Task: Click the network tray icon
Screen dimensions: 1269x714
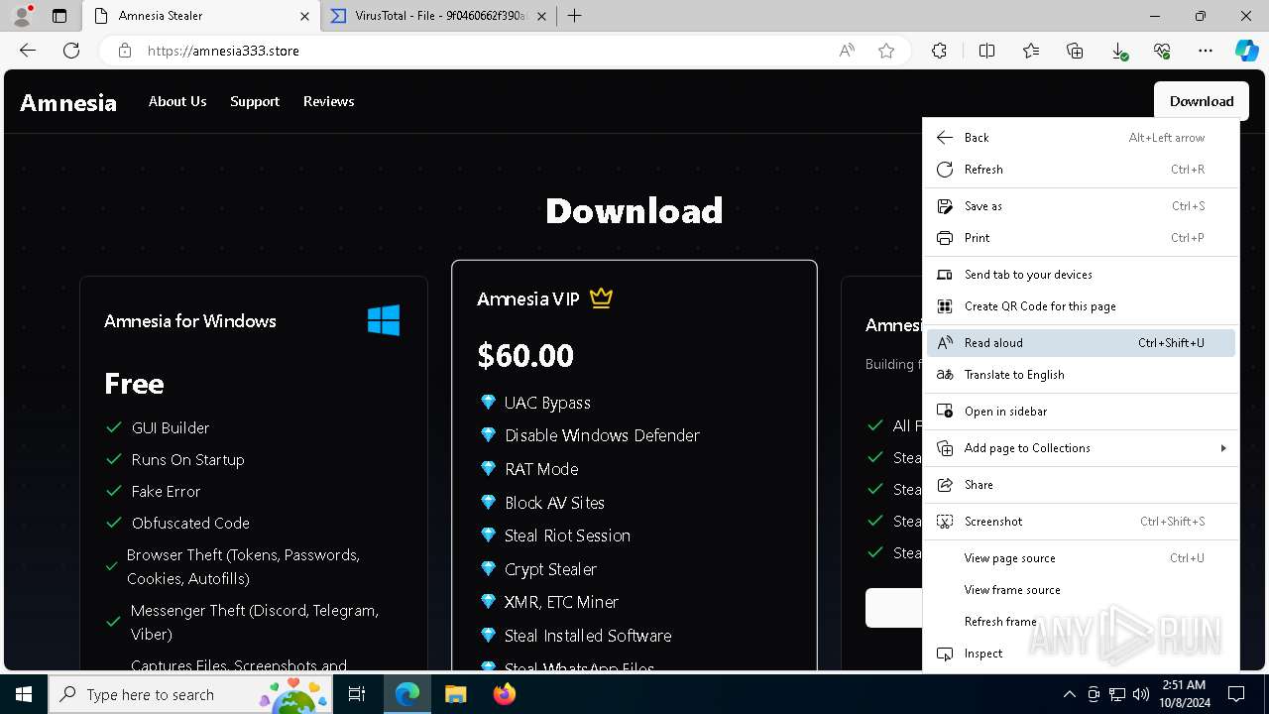Action: coord(1117,694)
